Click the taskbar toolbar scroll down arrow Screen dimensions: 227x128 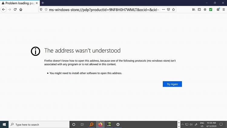pos(179,126)
